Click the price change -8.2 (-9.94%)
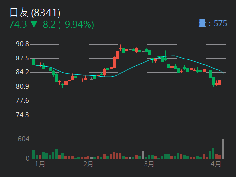 pos(67,25)
